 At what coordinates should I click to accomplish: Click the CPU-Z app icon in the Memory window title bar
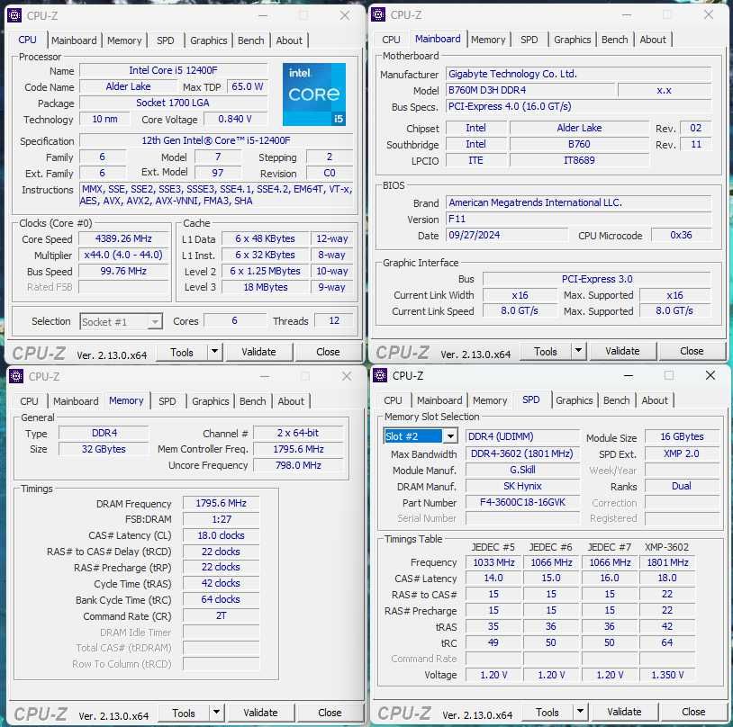pyautogui.click(x=16, y=376)
